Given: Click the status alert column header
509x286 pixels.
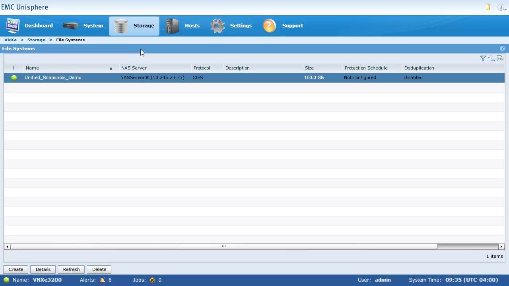Looking at the screenshot, I should point(14,68).
